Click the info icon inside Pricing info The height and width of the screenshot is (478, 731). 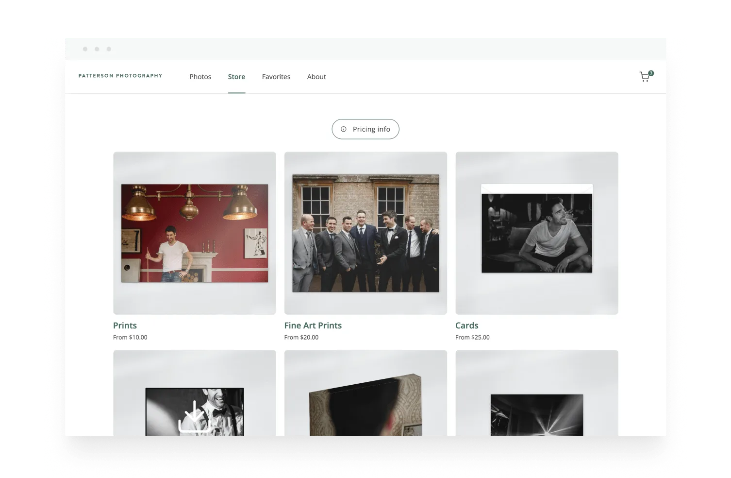[x=344, y=129]
